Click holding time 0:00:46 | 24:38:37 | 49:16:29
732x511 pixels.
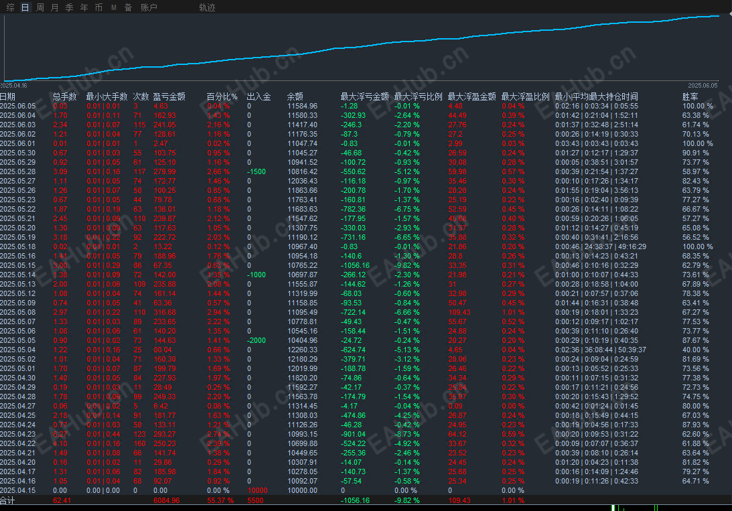coord(601,246)
